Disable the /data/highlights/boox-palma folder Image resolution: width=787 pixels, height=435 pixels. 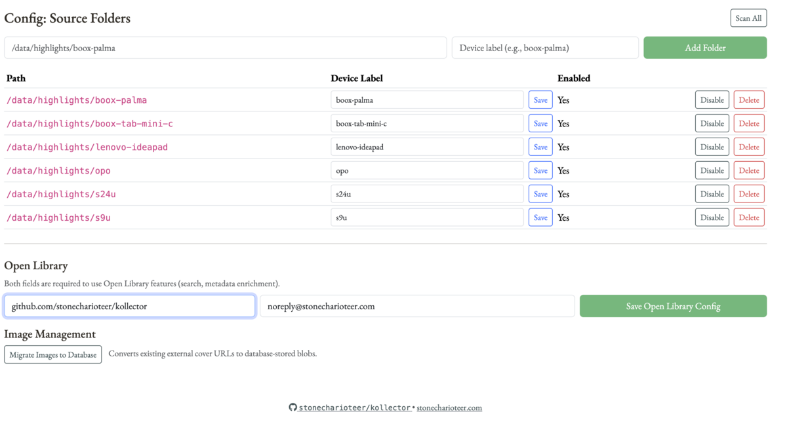click(x=712, y=99)
